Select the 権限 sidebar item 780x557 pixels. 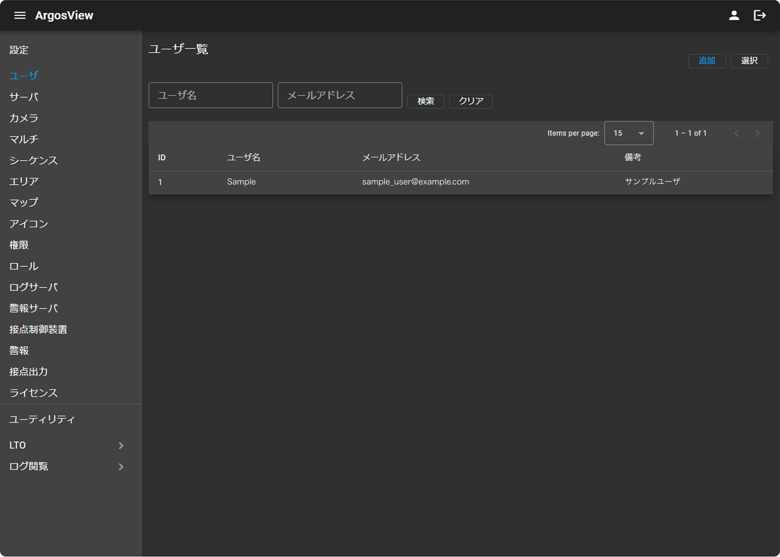pos(19,245)
